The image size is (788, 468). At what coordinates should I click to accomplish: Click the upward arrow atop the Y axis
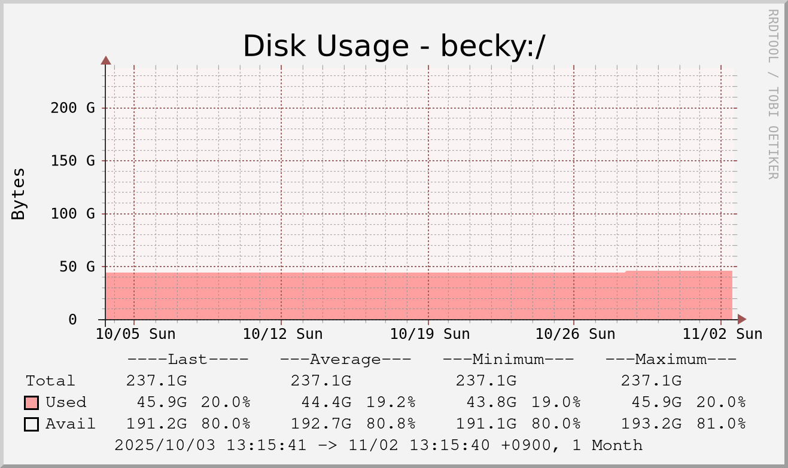[x=106, y=60]
